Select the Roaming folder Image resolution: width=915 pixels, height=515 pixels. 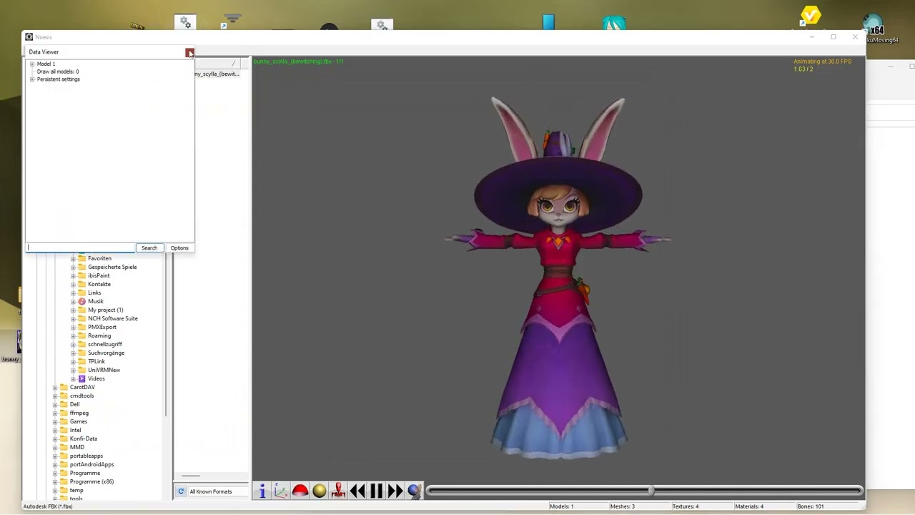coord(99,335)
